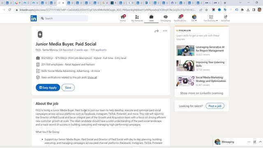Open Messaging overlay options dots
Screen dimensions: 263x148
point(249,142)
